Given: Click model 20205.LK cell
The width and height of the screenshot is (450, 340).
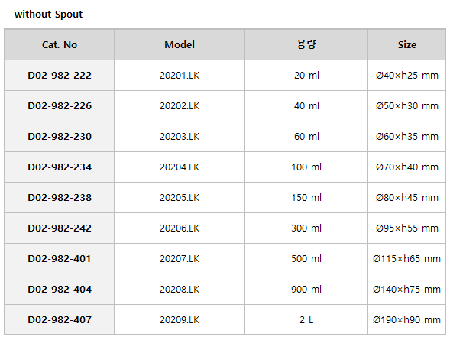Looking at the screenshot, I should pyautogui.click(x=180, y=198).
